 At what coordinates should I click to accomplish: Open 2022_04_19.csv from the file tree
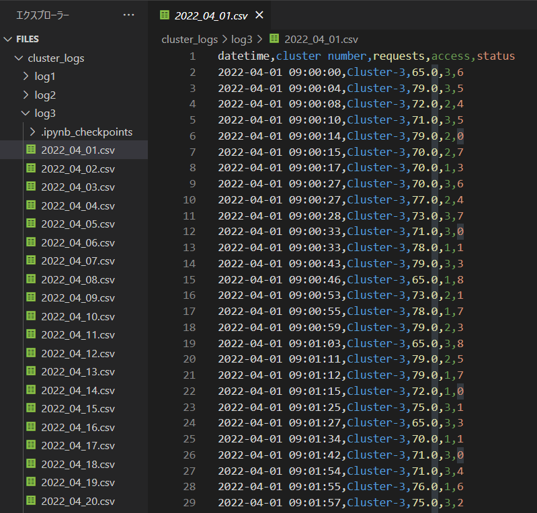click(x=78, y=482)
